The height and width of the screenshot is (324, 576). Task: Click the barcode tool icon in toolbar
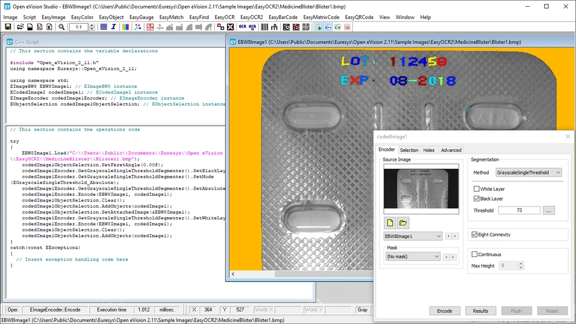[x=265, y=27]
